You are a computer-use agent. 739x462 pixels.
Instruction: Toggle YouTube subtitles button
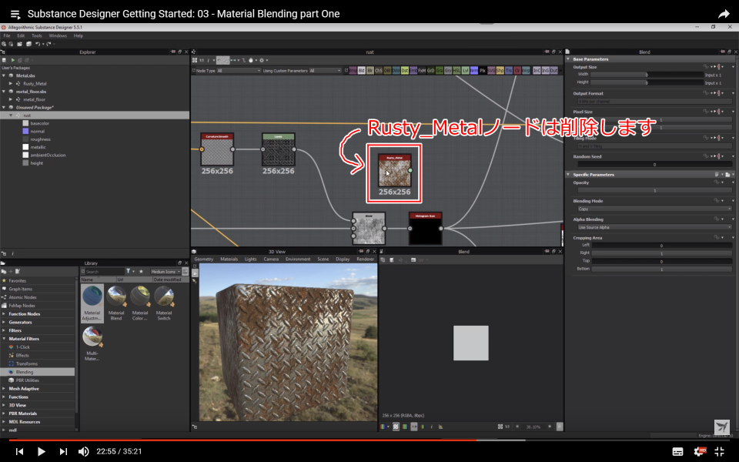point(677,452)
